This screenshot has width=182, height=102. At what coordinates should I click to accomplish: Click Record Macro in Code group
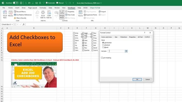coord(20,12)
